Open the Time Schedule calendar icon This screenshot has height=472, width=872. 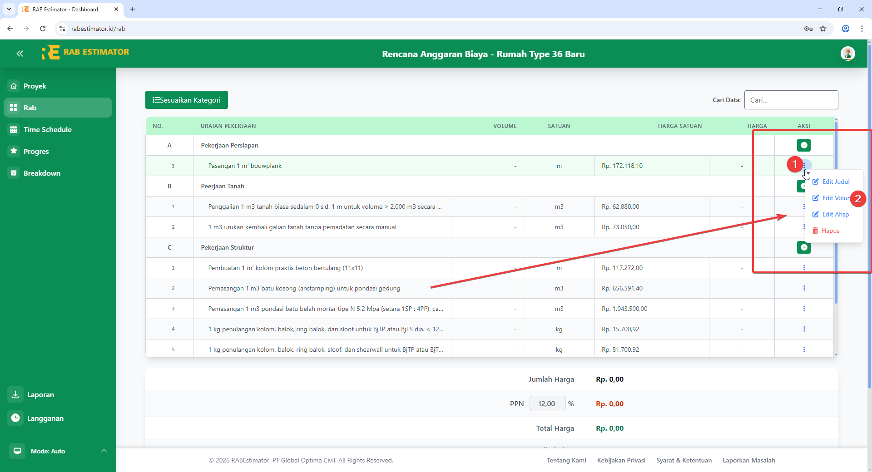[14, 129]
